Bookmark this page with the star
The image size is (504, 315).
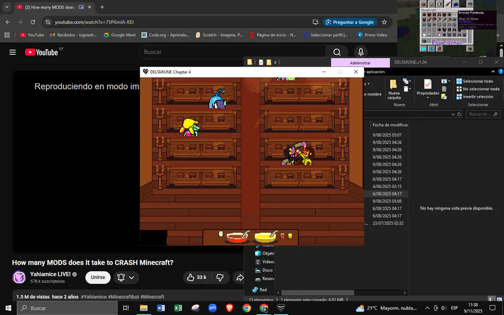click(384, 22)
